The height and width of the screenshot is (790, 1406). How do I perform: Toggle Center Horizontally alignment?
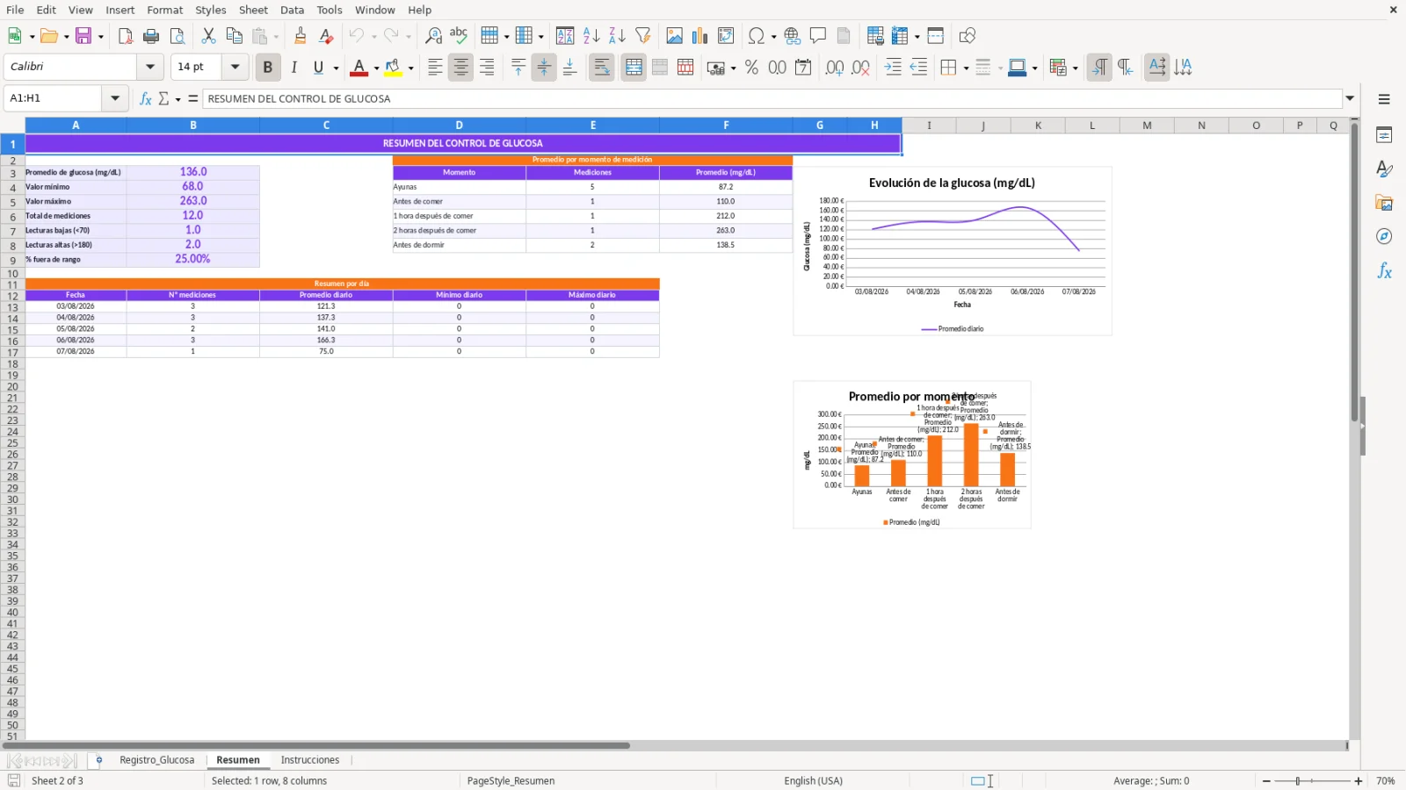pos(460,68)
